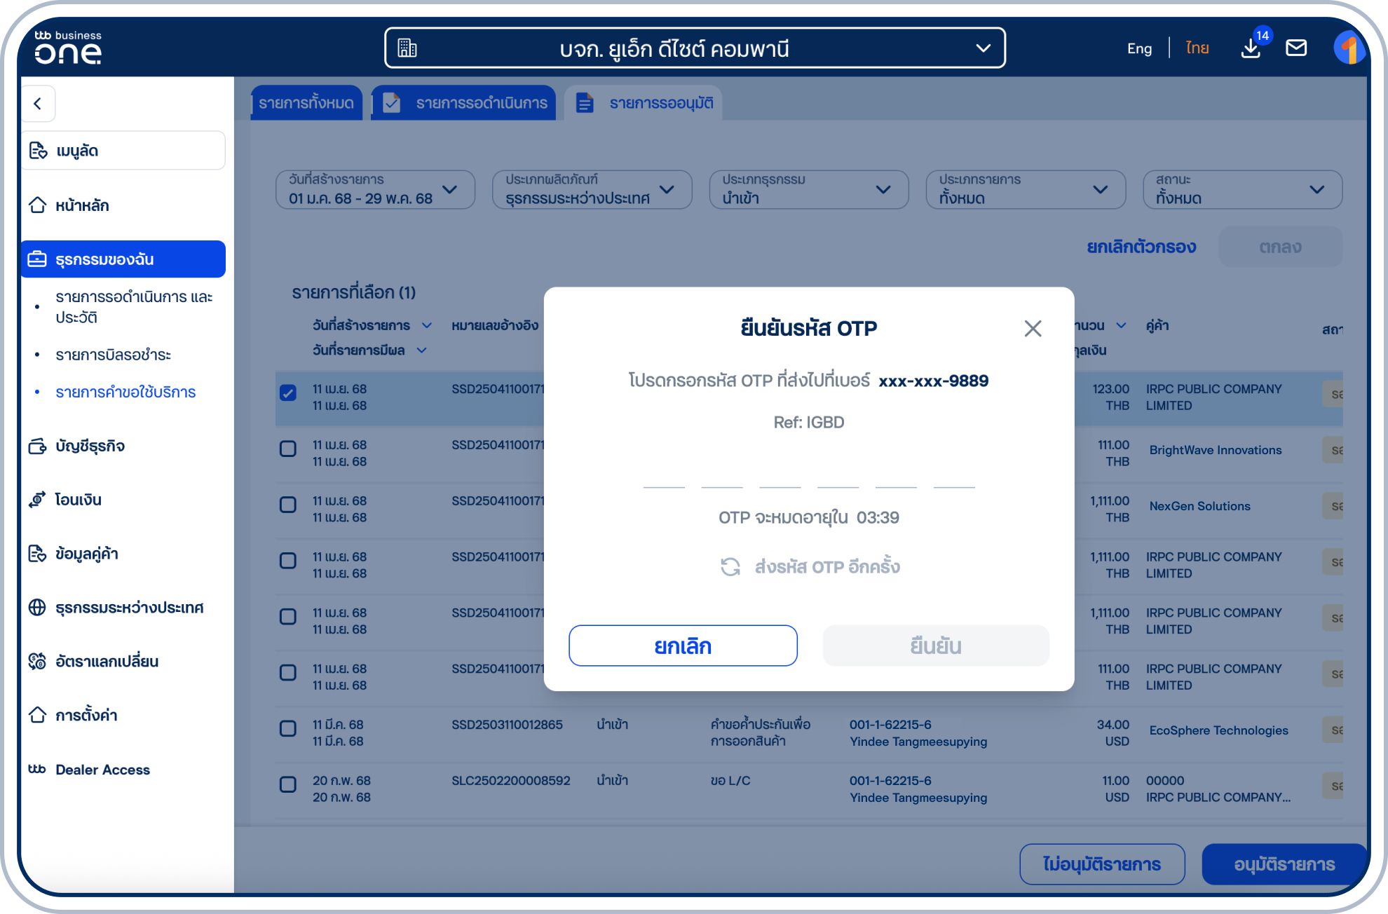Collapse sidebar with the back chevron

(x=38, y=104)
